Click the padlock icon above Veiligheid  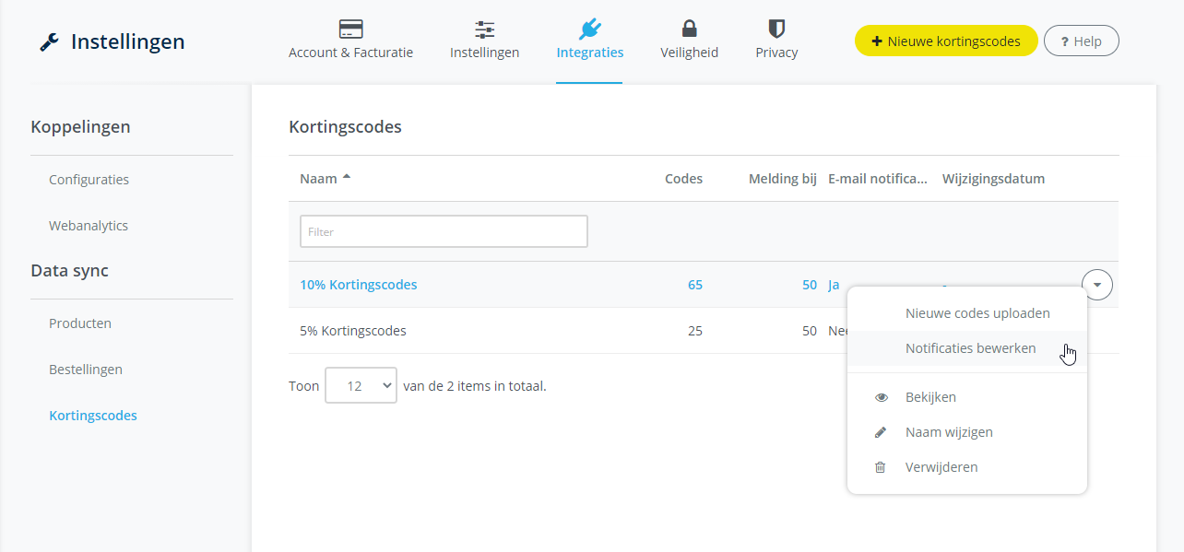point(689,28)
